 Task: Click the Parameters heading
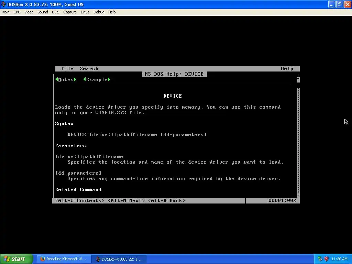pos(70,145)
